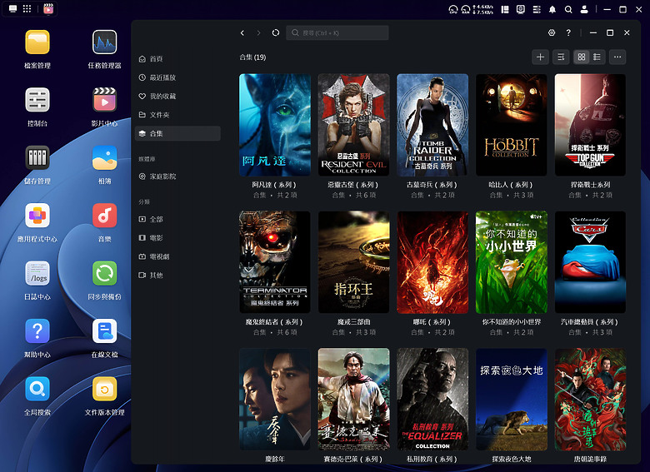Filter by 電影 category
Viewport: 650px width, 472px height.
[156, 238]
